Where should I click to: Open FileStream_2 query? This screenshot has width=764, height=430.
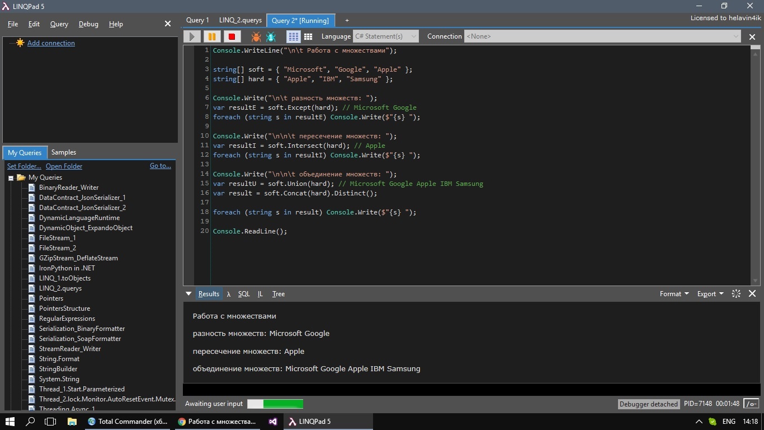58,248
